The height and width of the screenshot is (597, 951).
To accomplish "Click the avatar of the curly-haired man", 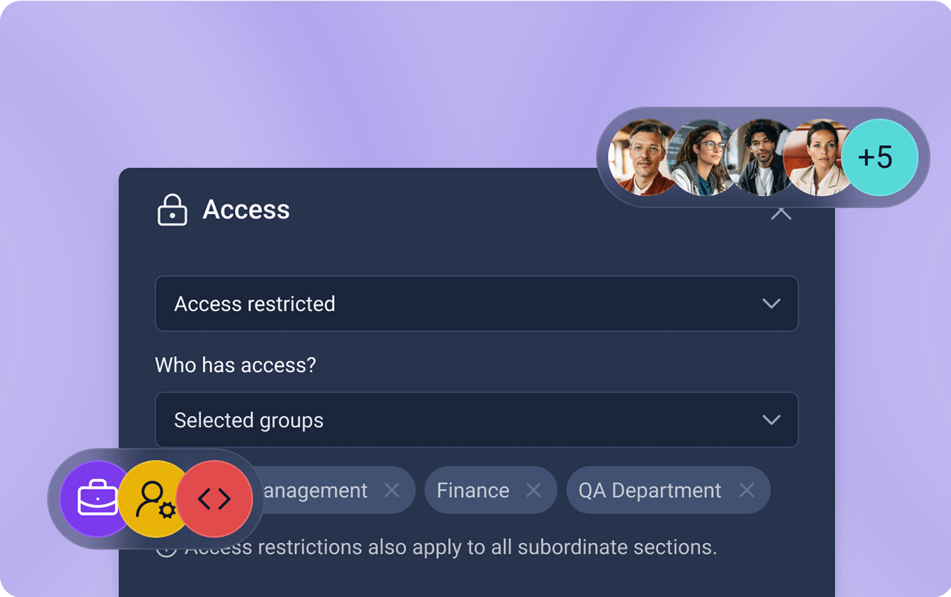I will [760, 158].
